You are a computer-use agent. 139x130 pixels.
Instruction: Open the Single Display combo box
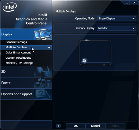(116, 18)
